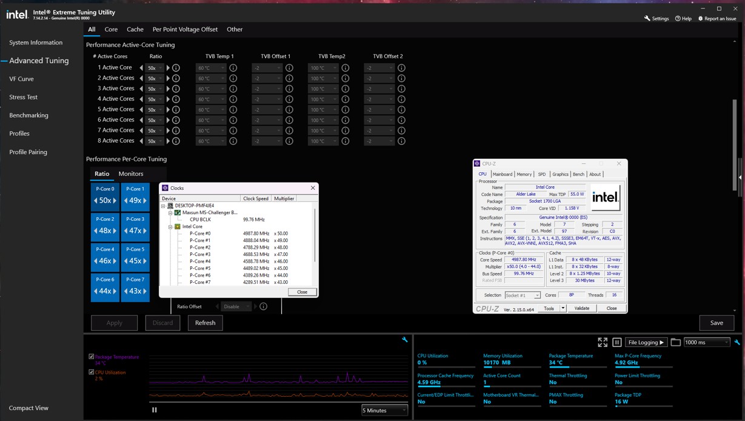Switch to the Other tab
Viewport: 745px width, 421px height.
pos(235,29)
